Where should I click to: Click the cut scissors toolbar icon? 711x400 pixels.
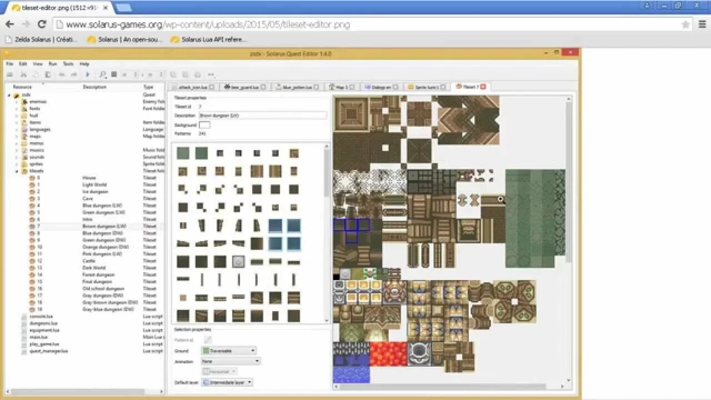[23, 74]
